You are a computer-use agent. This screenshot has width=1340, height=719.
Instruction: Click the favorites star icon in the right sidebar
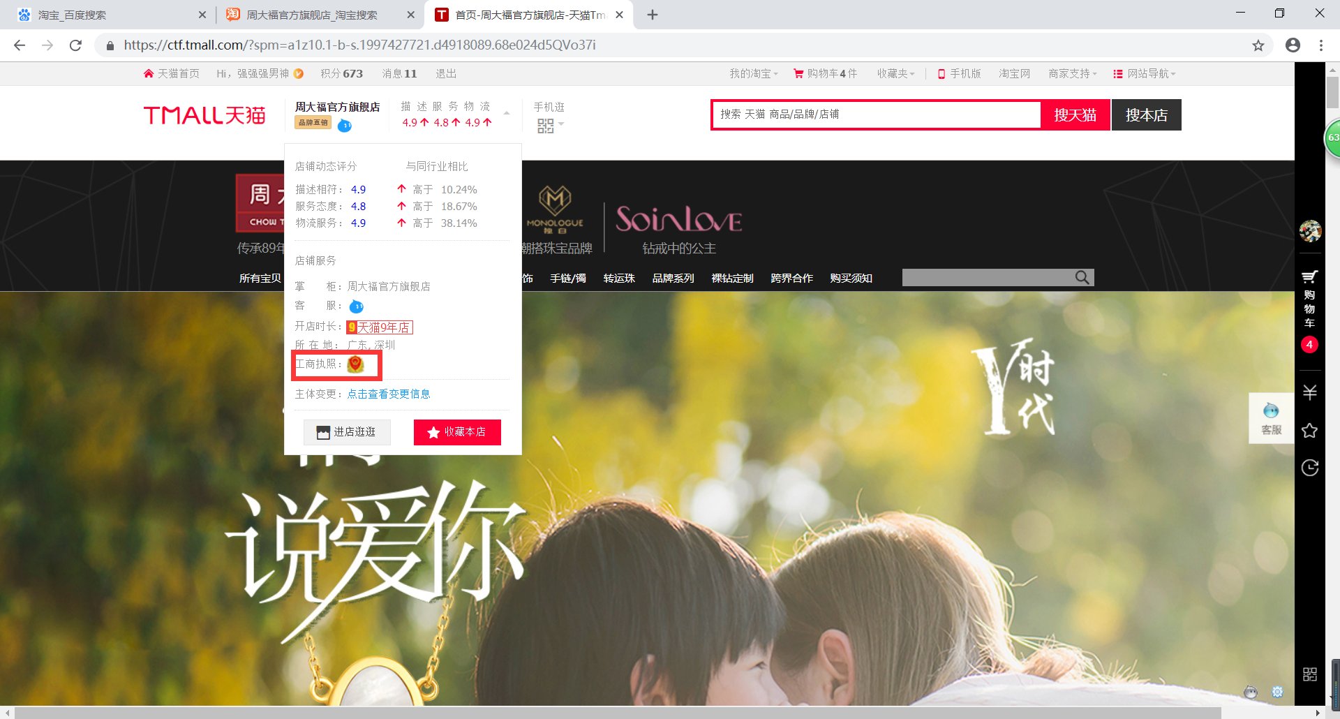click(x=1310, y=430)
